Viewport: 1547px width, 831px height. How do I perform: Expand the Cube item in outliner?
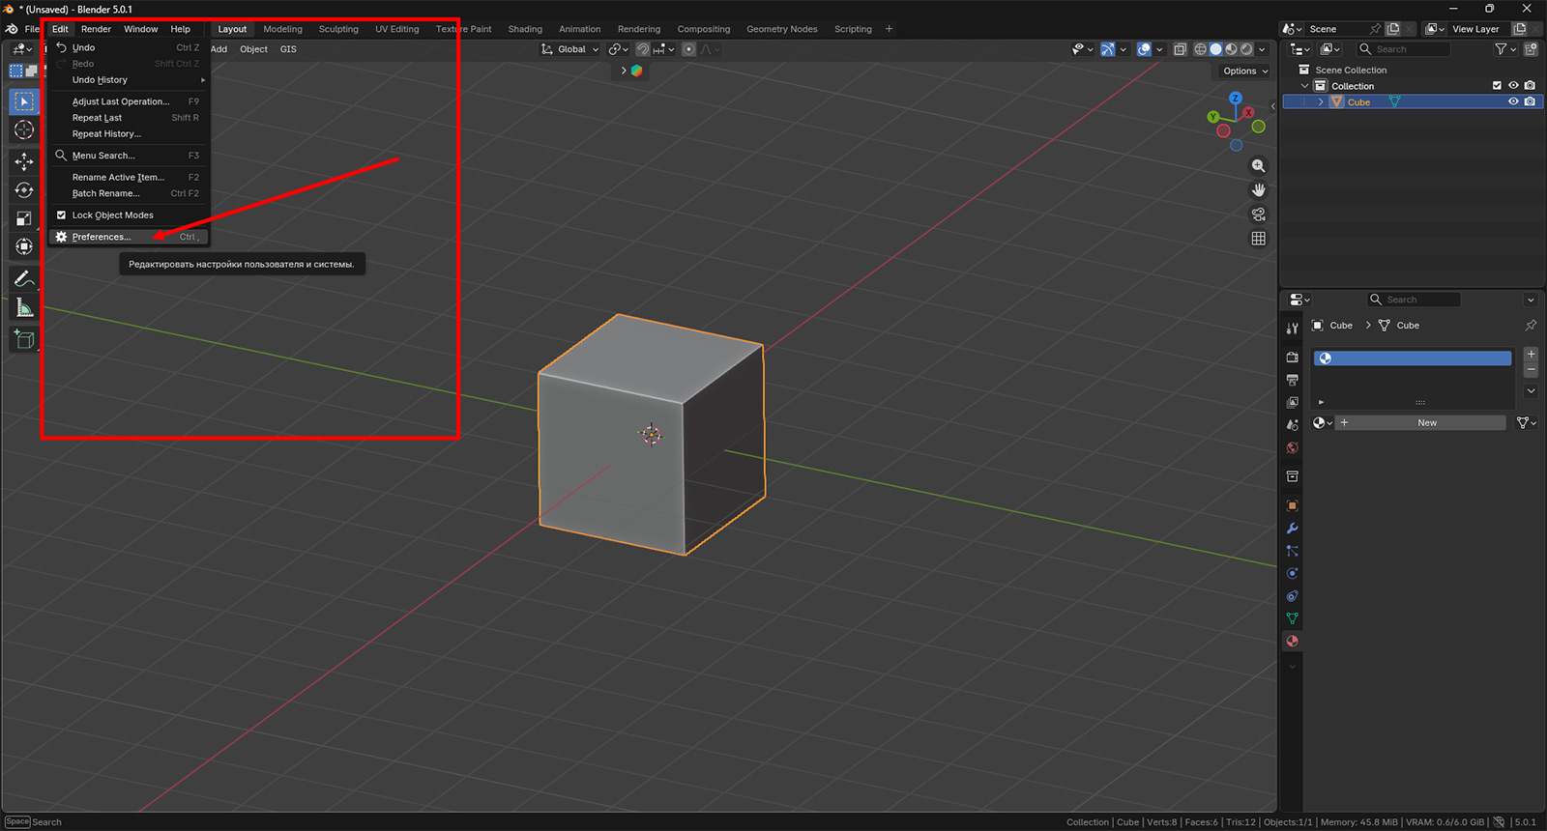pyautogui.click(x=1321, y=102)
